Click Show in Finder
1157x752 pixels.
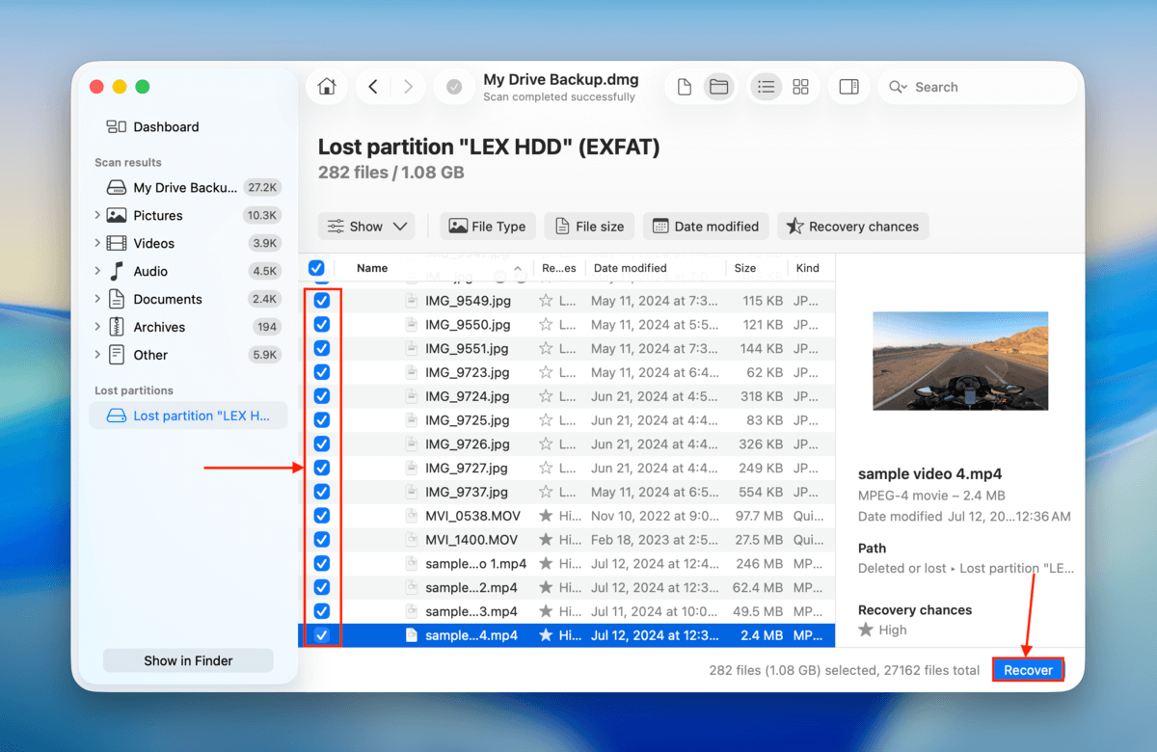tap(187, 660)
